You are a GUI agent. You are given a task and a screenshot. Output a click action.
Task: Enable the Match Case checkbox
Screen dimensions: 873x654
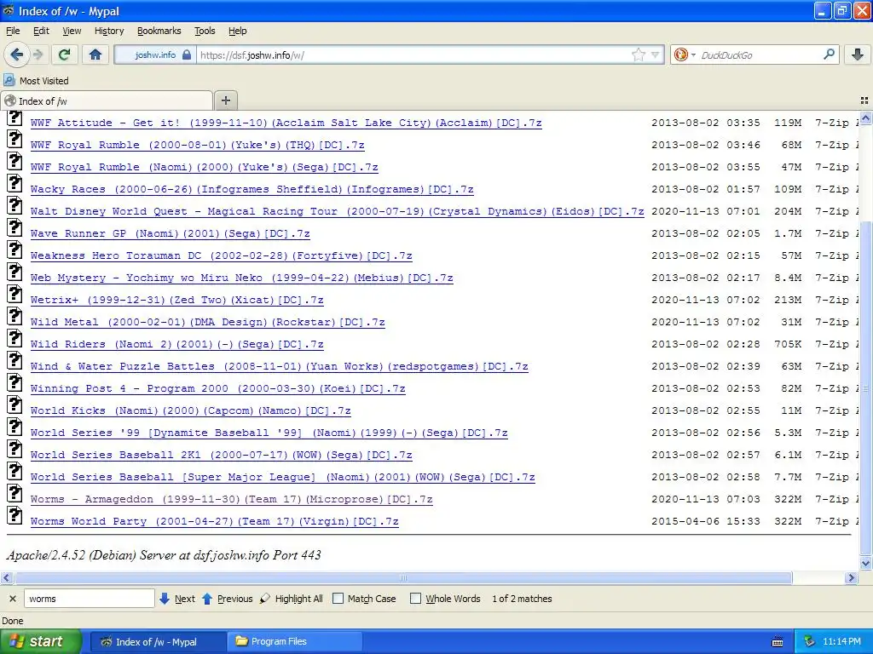[x=338, y=599]
